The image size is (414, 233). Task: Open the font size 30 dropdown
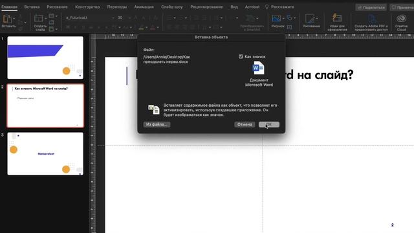129,17
